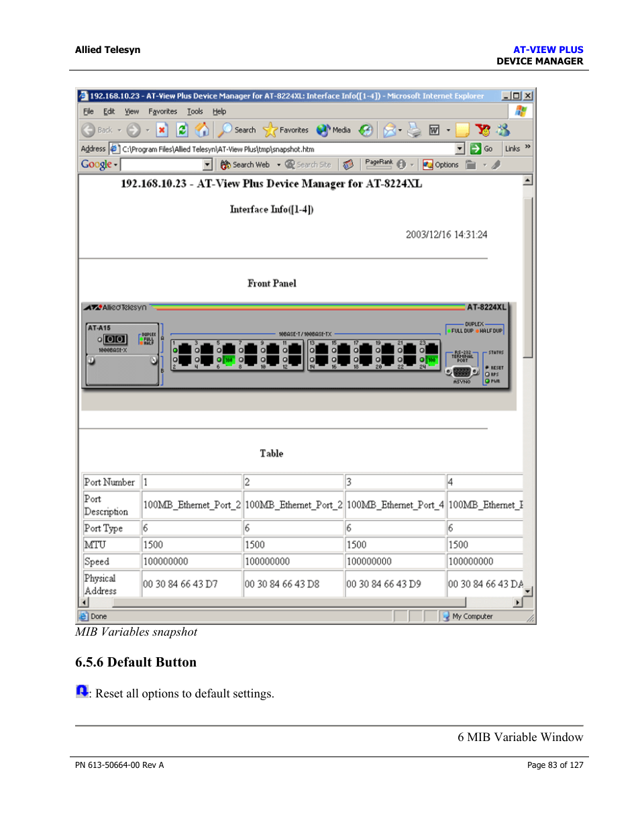This screenshot has height=829, width=640.
Task: Click the Google search input field
Action: (x=162, y=164)
